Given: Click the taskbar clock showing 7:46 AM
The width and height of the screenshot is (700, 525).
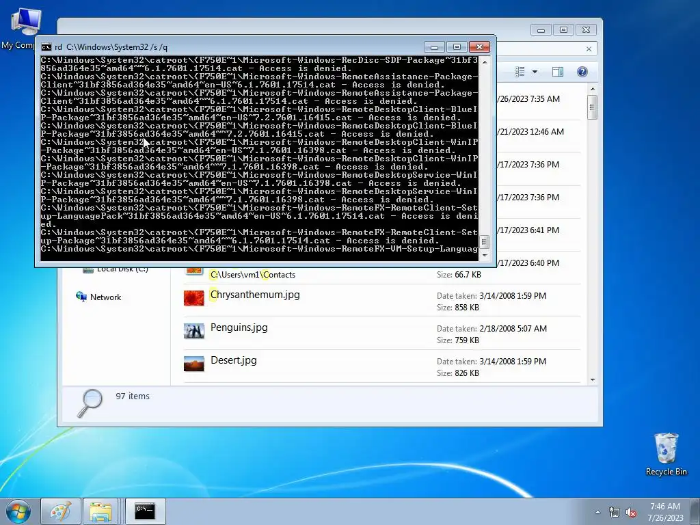Looking at the screenshot, I should [665, 512].
